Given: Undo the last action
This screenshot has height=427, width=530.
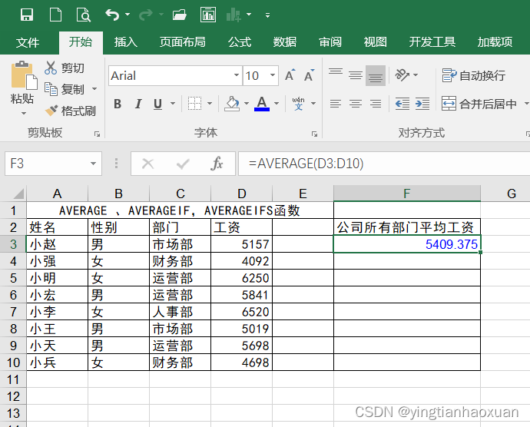Looking at the screenshot, I should [112, 15].
